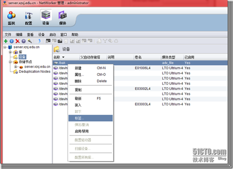
Task: Click the recycle toolbar icon
Action: click(116, 41)
